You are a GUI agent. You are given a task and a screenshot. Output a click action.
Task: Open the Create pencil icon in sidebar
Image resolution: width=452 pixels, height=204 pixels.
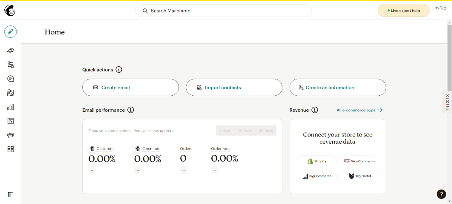click(11, 31)
